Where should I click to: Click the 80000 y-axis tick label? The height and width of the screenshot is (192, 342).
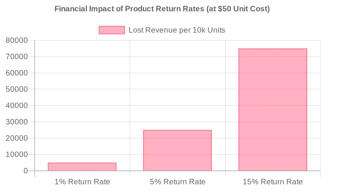[x=17, y=41]
